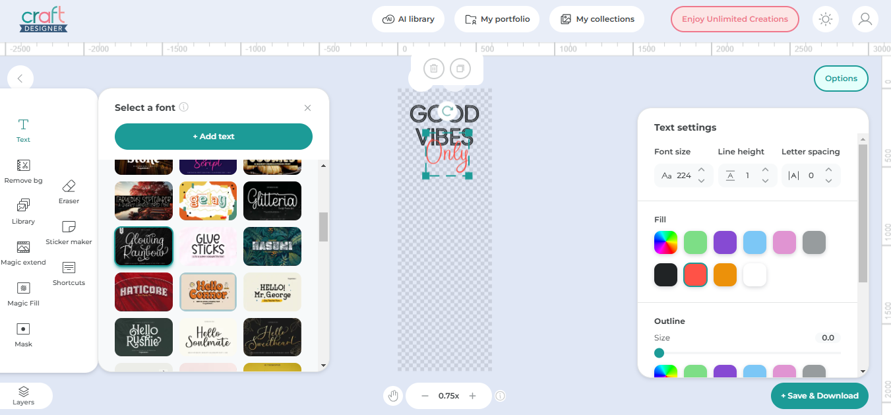Click the letter spacing value field
Image resolution: width=891 pixels, height=415 pixels.
tap(811, 176)
